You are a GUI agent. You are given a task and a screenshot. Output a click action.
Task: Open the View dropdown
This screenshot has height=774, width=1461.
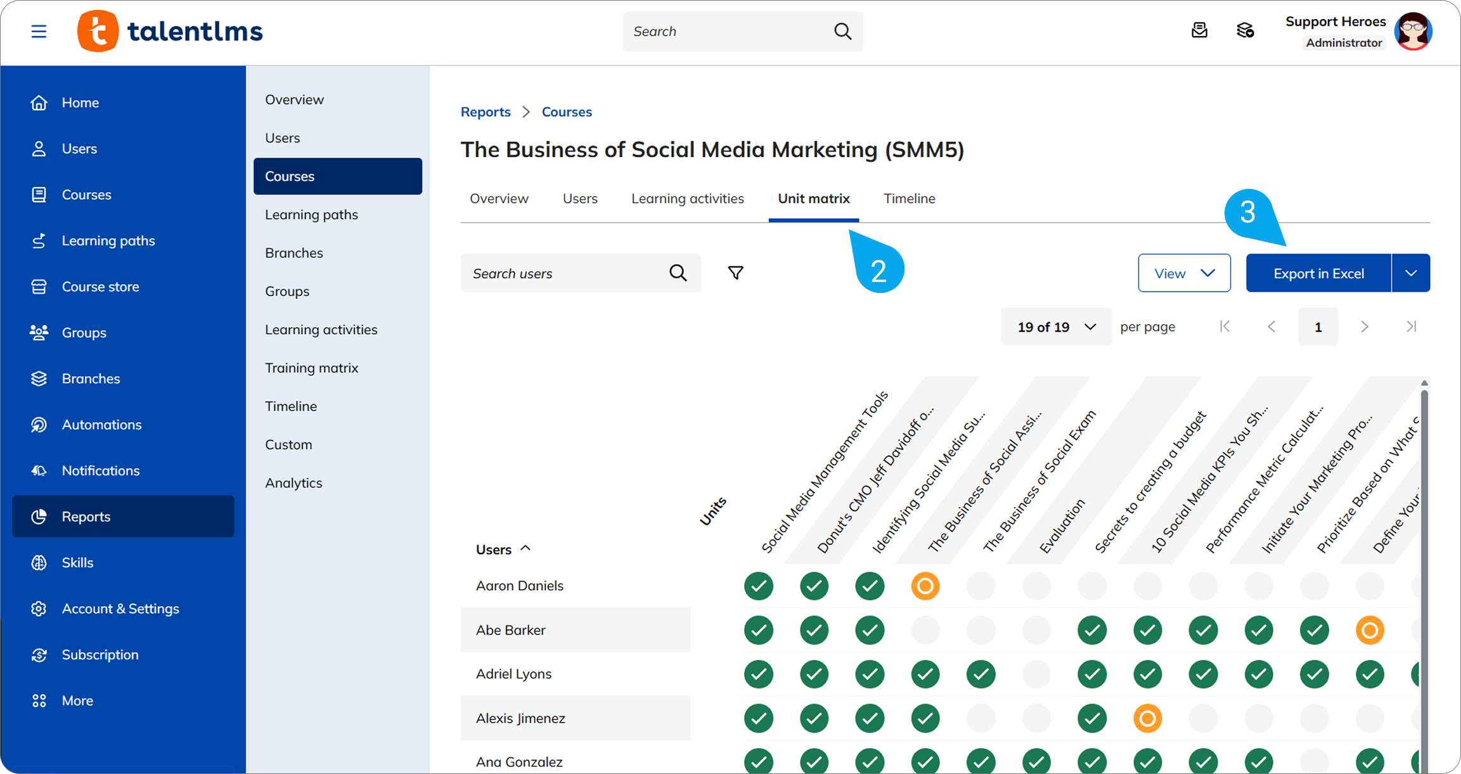pos(1183,273)
